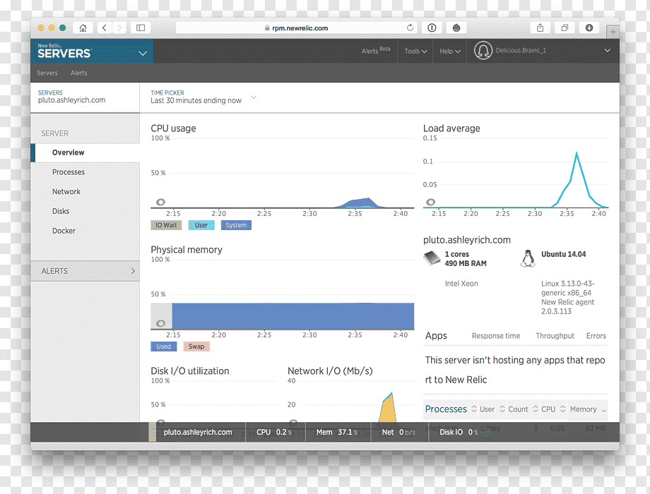Sort processes by Count column
The width and height of the screenshot is (650, 494).
[523, 409]
